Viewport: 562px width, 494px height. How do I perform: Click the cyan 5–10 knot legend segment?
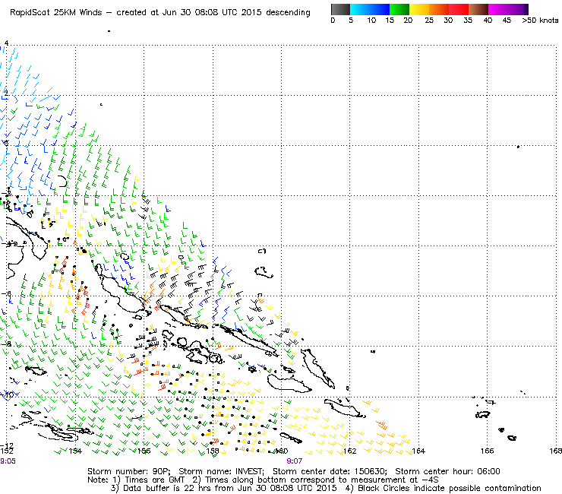click(361, 9)
